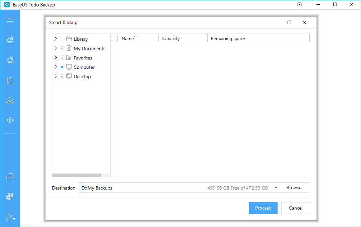Select the Favorites label
Screen dimensions: 361x227
point(83,58)
